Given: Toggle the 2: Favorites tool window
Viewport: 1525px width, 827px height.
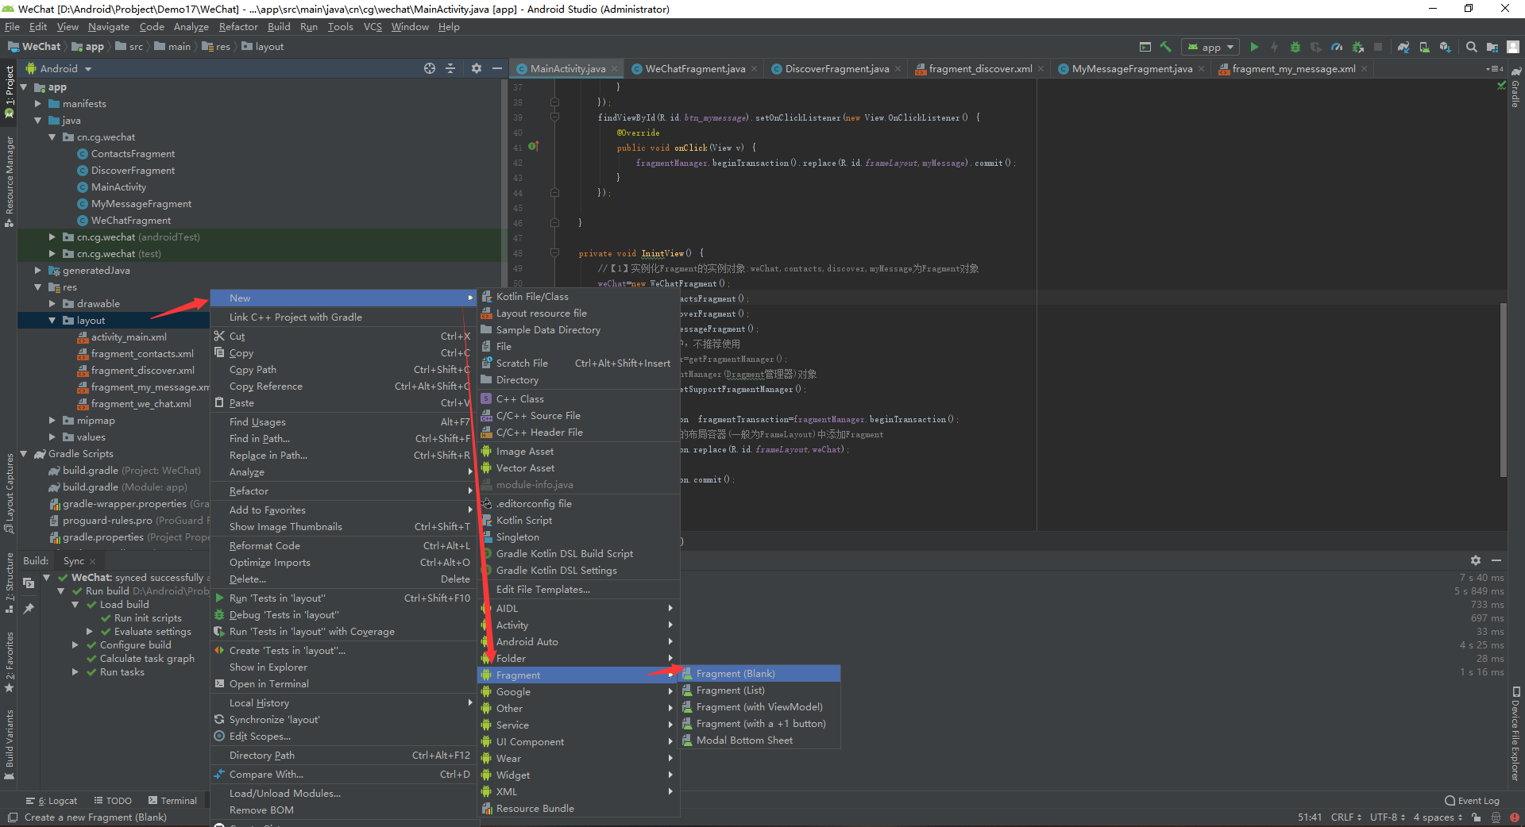Looking at the screenshot, I should coord(9,662).
